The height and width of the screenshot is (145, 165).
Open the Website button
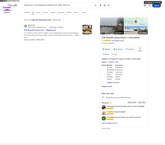[x=106, y=49]
